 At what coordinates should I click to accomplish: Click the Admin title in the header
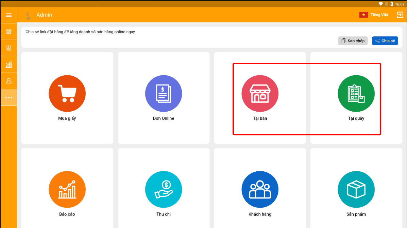tap(44, 15)
